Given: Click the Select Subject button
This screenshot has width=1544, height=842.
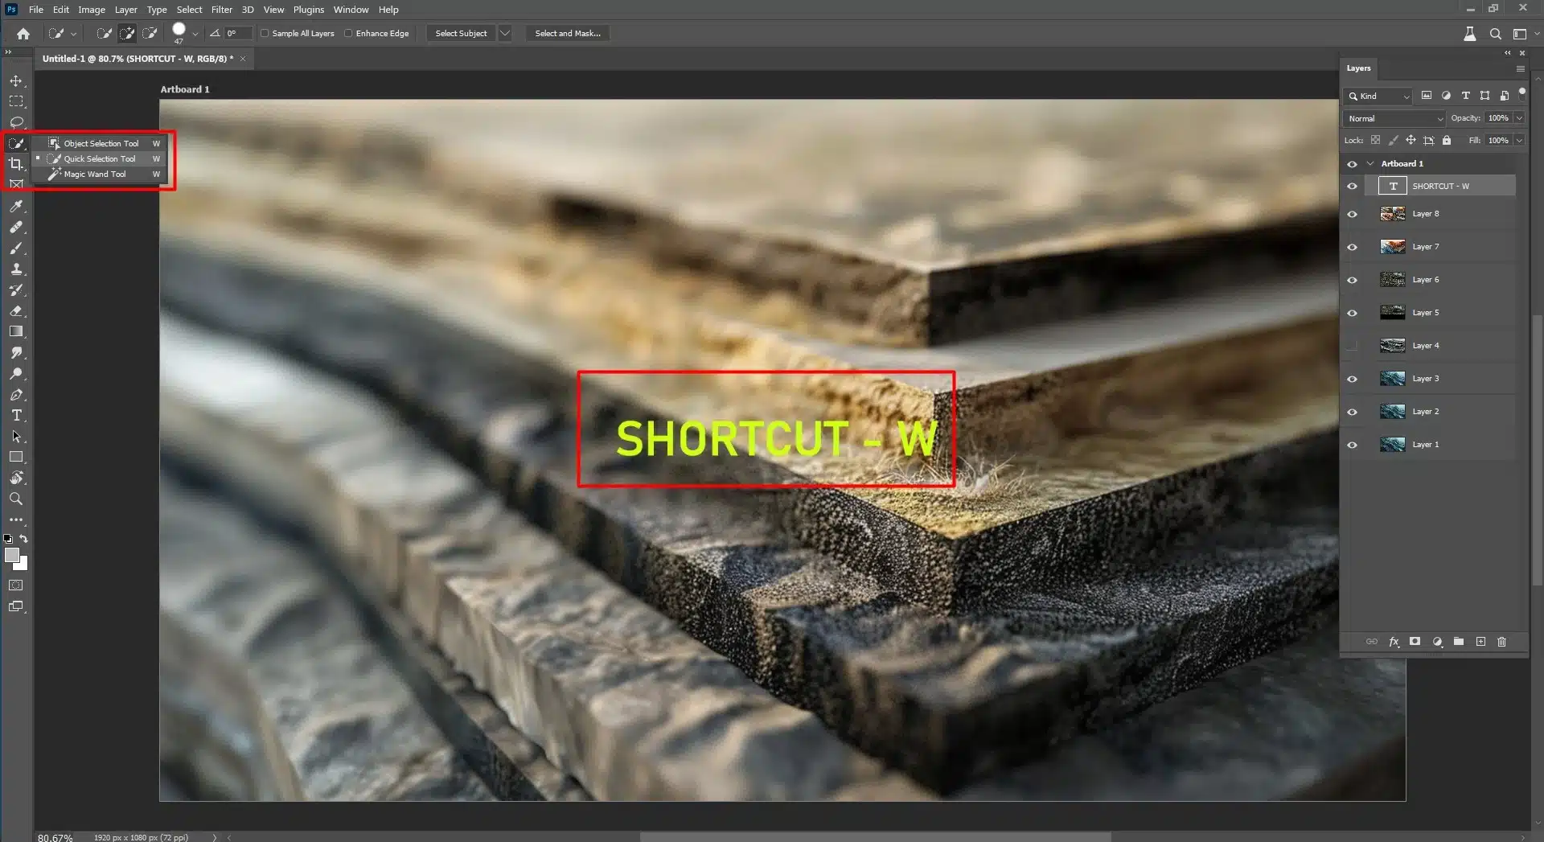Looking at the screenshot, I should click(x=461, y=34).
